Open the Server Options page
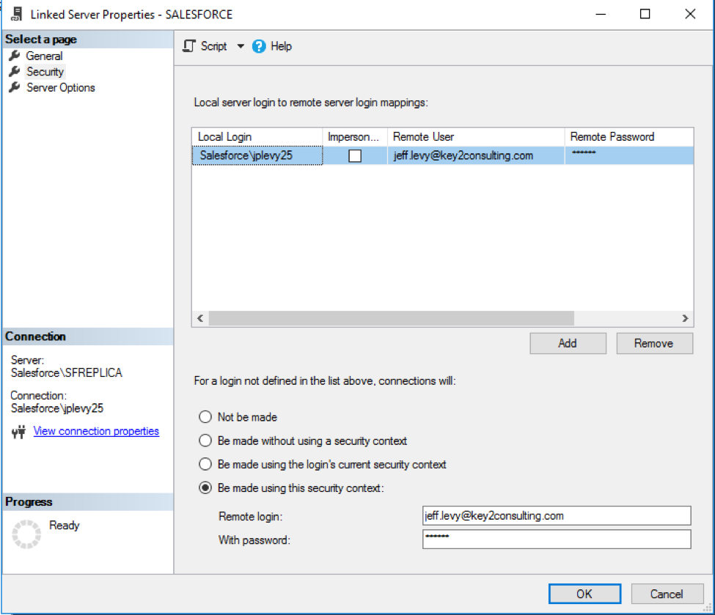Screen dimensions: 715x615 [61, 87]
